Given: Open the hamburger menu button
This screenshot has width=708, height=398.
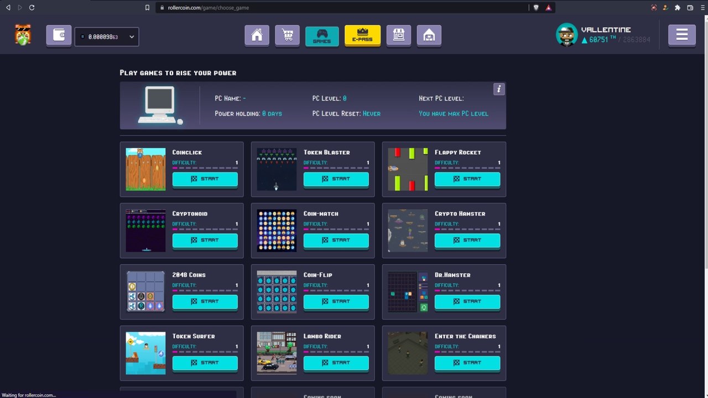Looking at the screenshot, I should click(x=682, y=35).
